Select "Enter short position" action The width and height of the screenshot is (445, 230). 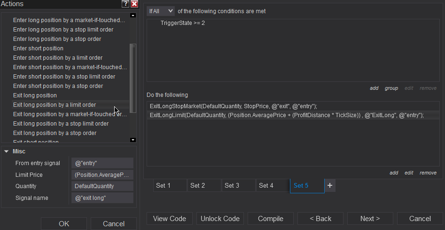[39, 48]
